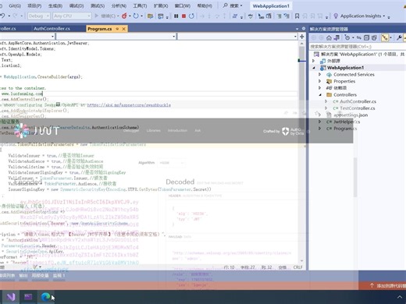Collapse the WebApplication1 project node
The width and height of the screenshot is (406, 304).
point(314,68)
